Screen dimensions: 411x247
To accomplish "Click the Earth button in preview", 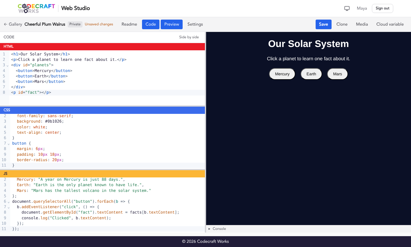I will pyautogui.click(x=311, y=74).
